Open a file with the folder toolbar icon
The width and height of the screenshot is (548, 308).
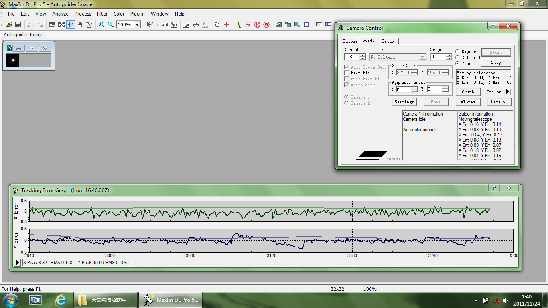point(9,24)
